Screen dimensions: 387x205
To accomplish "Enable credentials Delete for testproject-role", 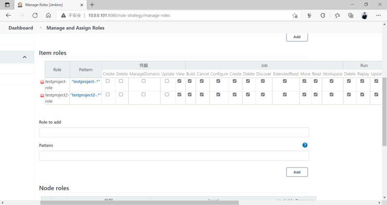I will tap(121, 81).
